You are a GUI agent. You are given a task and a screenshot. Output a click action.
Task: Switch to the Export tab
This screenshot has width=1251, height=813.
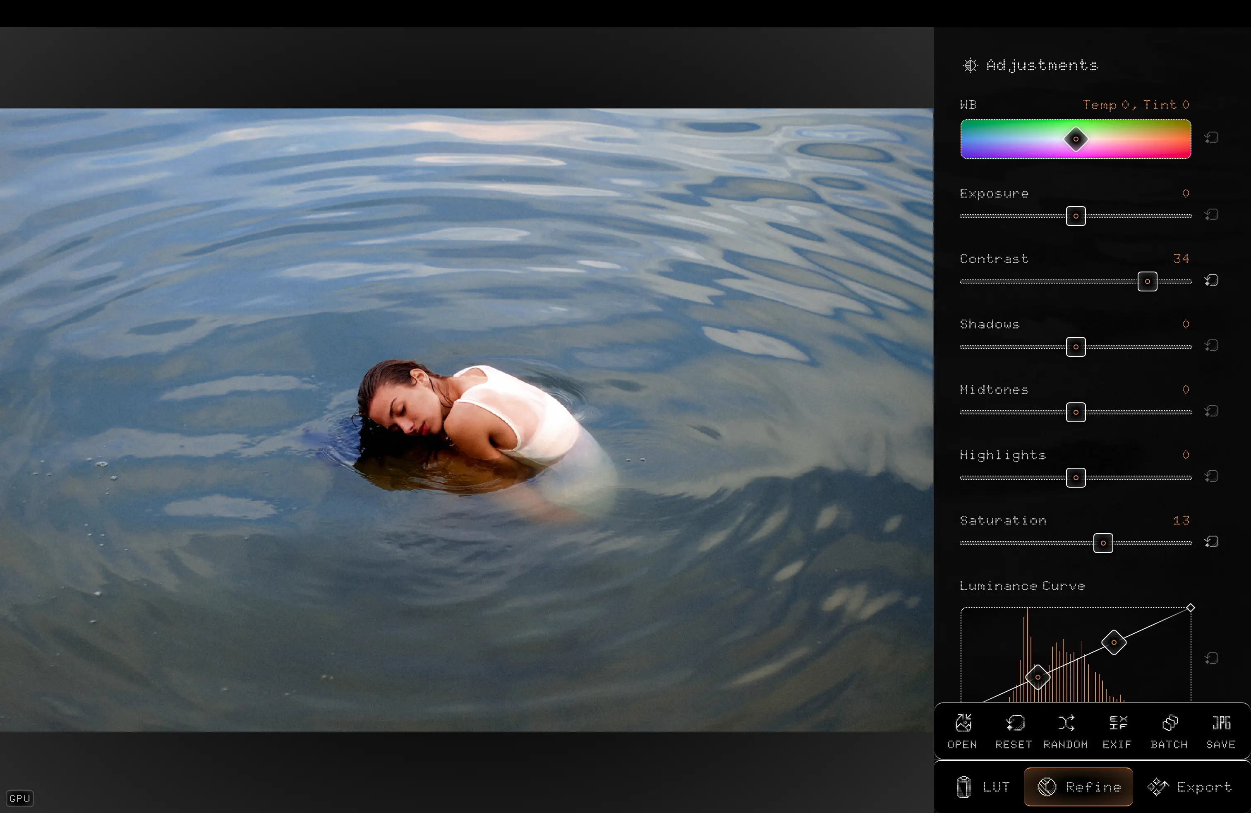1189,787
